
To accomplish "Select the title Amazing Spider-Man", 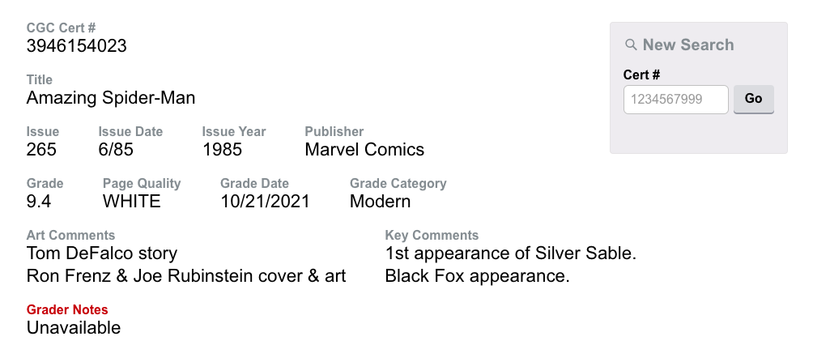I will 111,98.
